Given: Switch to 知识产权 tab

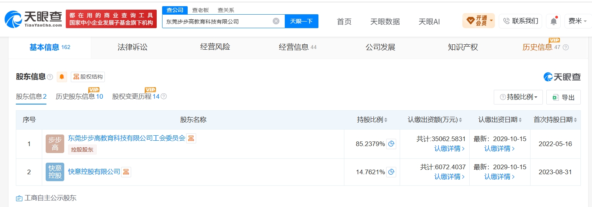Looking at the screenshot, I should (x=463, y=47).
